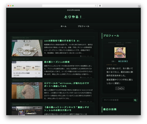Click the green search magnifier button
147x124 pixels.
pos(135,100)
